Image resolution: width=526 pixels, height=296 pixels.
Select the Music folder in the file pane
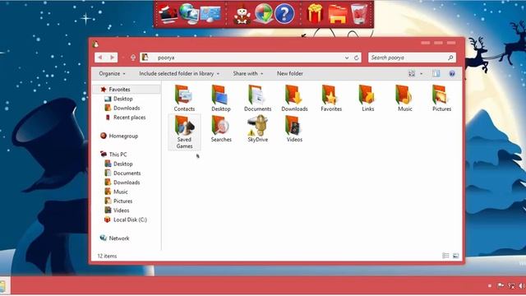pos(404,98)
